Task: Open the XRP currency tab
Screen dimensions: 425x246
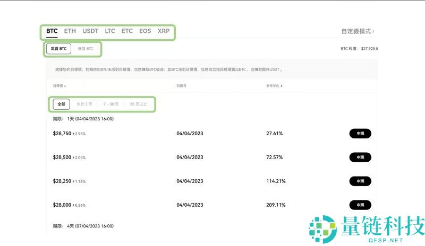Action: click(x=164, y=31)
